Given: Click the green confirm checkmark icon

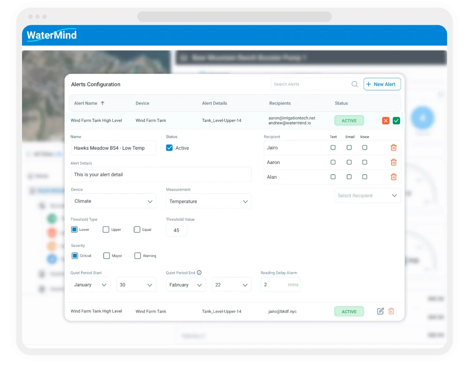Looking at the screenshot, I should [x=396, y=121].
